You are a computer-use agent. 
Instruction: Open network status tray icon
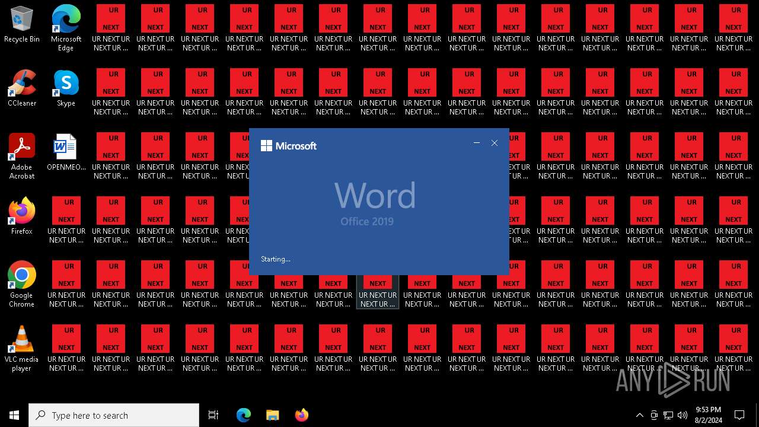[668, 415]
